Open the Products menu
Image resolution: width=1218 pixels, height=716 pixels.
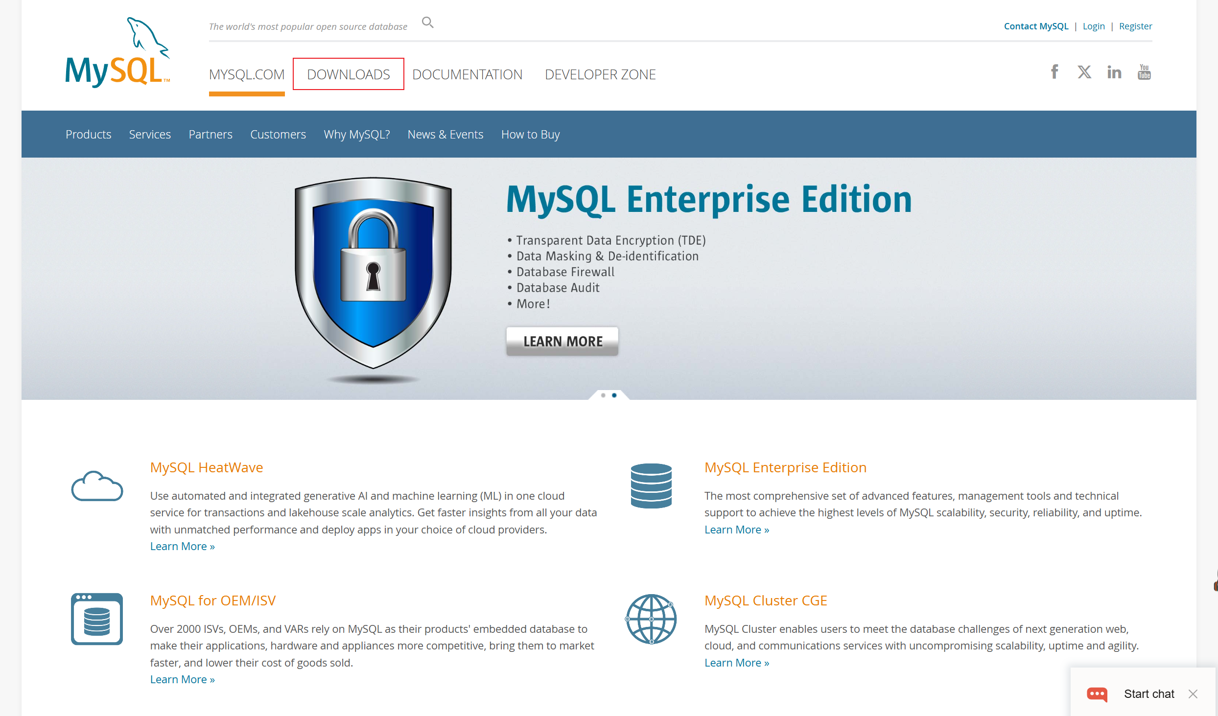tap(89, 134)
